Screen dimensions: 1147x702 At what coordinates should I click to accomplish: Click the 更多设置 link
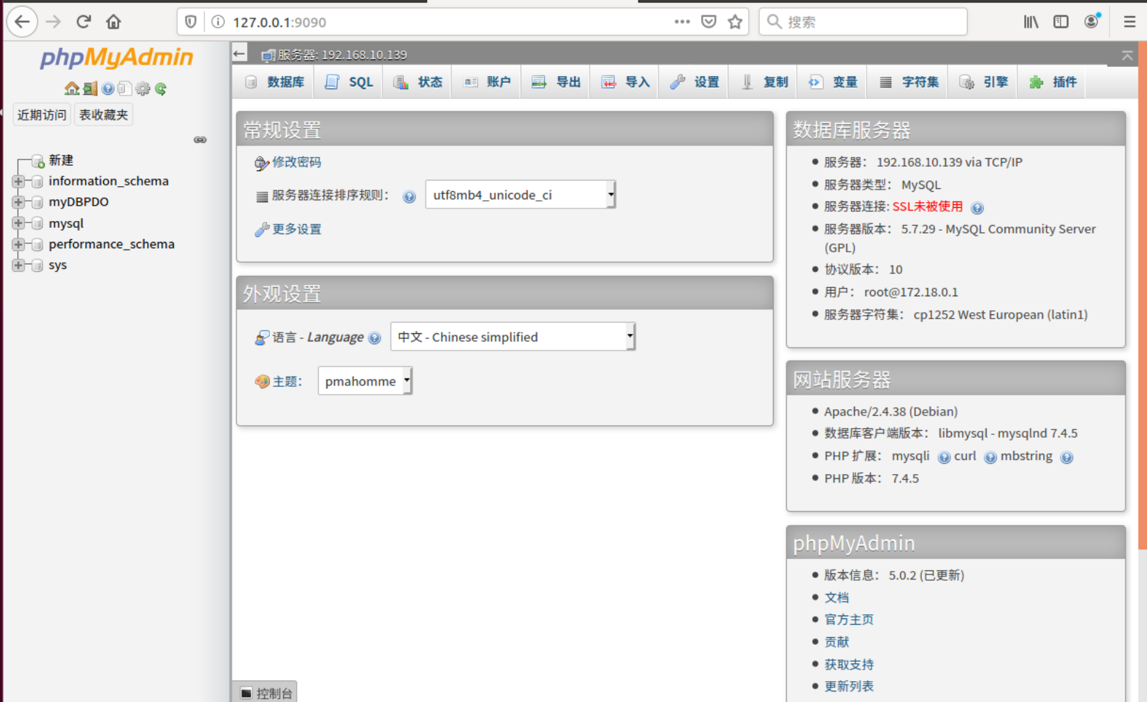297,229
